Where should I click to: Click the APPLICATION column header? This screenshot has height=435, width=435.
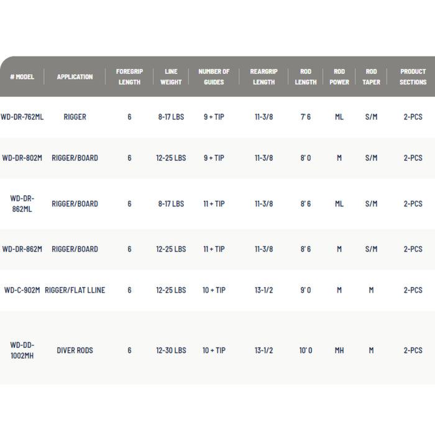75,77
